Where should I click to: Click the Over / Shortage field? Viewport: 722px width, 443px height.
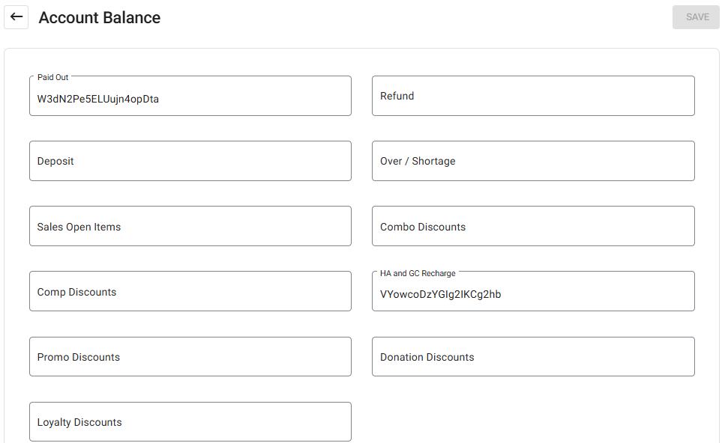tap(532, 161)
